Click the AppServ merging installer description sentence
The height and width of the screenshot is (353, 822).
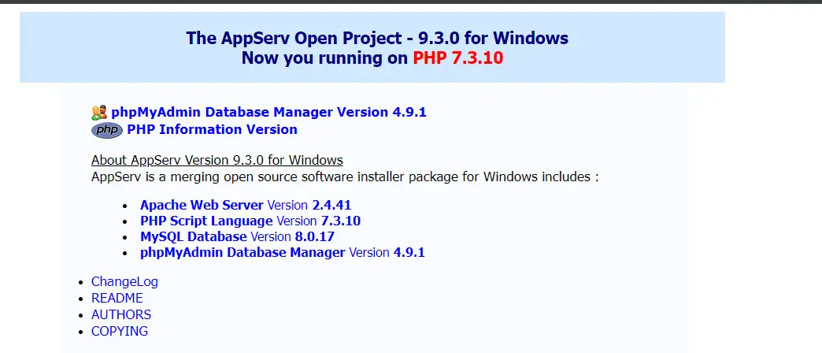pyautogui.click(x=345, y=176)
